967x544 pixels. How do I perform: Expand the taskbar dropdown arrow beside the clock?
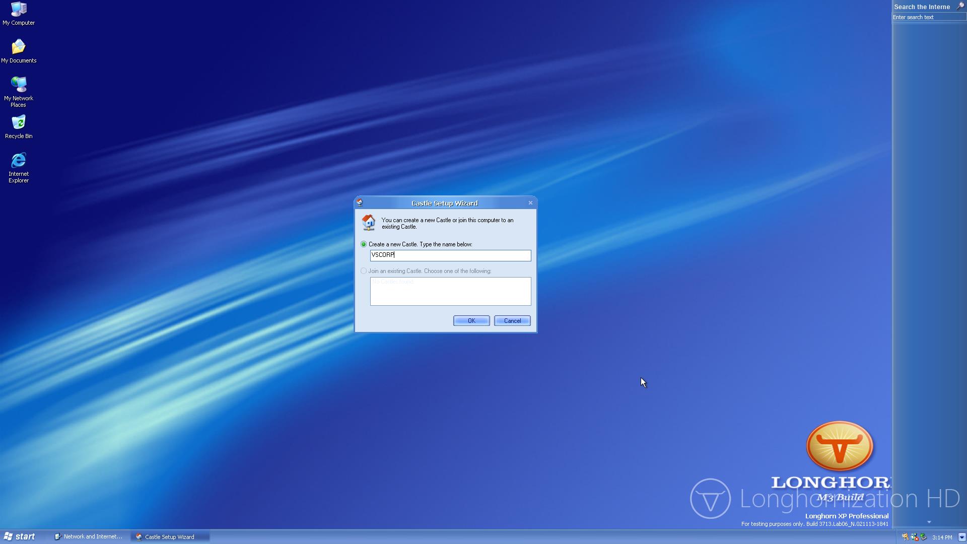961,537
